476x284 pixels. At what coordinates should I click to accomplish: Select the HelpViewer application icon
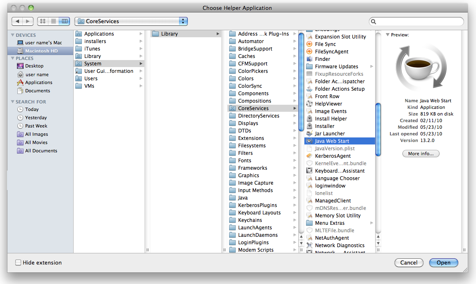coord(309,103)
